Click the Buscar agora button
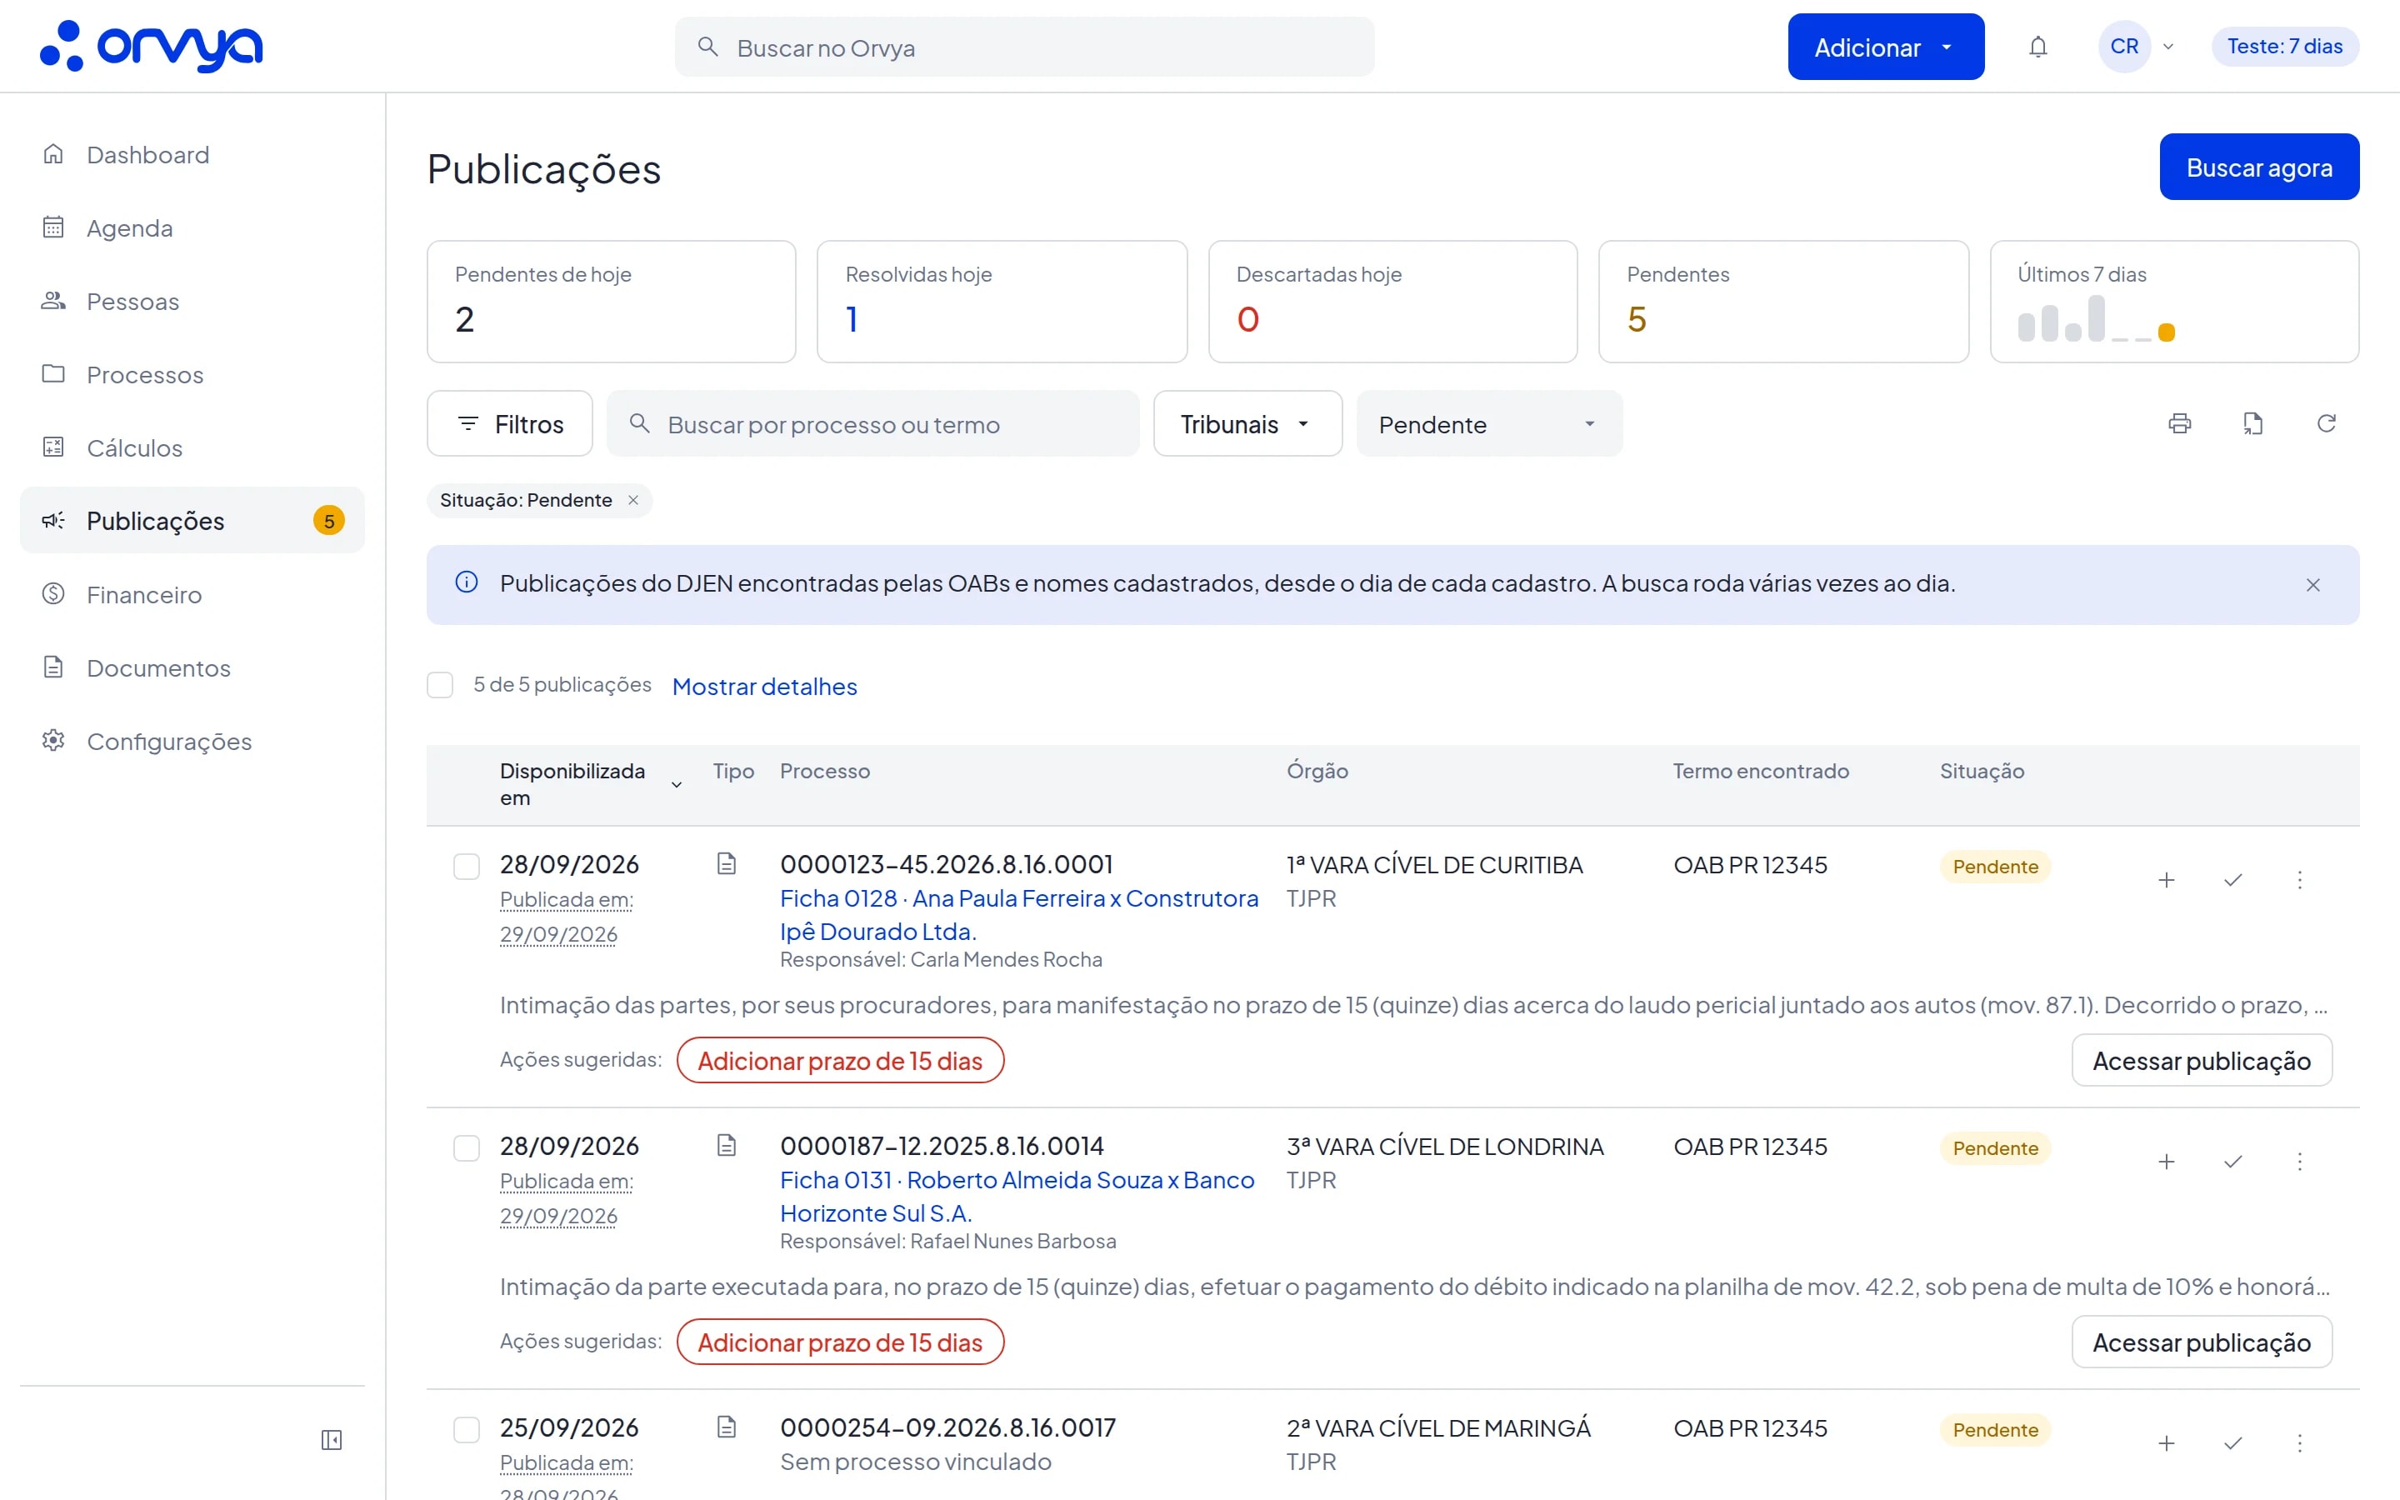 pyautogui.click(x=2259, y=167)
